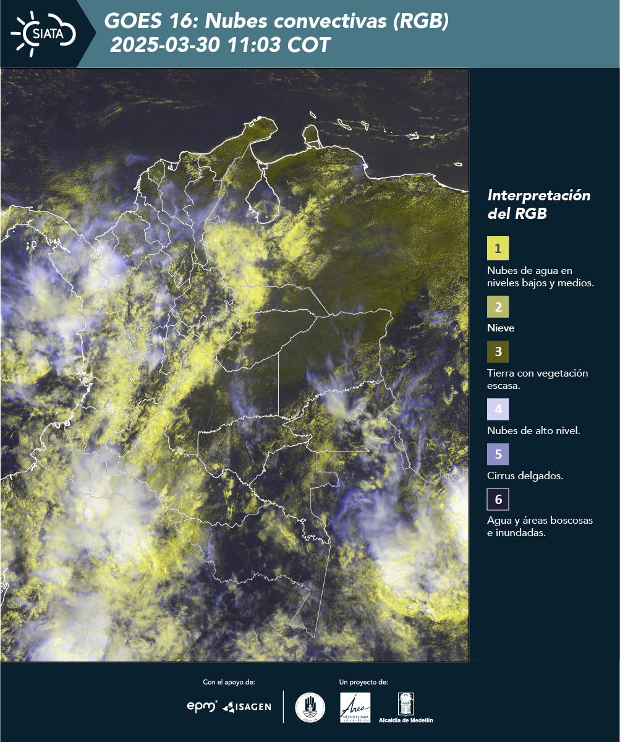This screenshot has height=742, width=620.
Task: Select the dark navy legend swatch numbered 6
Action: click(498, 499)
